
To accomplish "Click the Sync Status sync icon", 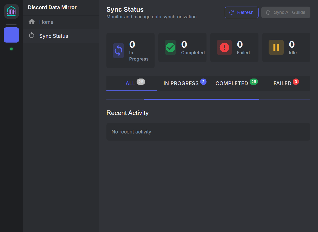I will point(31,36).
